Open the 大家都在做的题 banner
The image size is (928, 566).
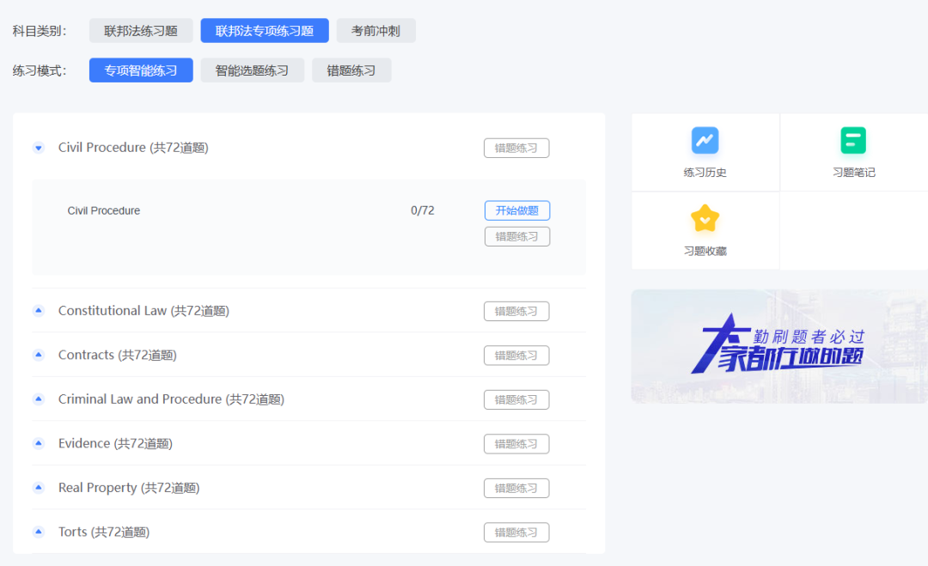coord(778,347)
